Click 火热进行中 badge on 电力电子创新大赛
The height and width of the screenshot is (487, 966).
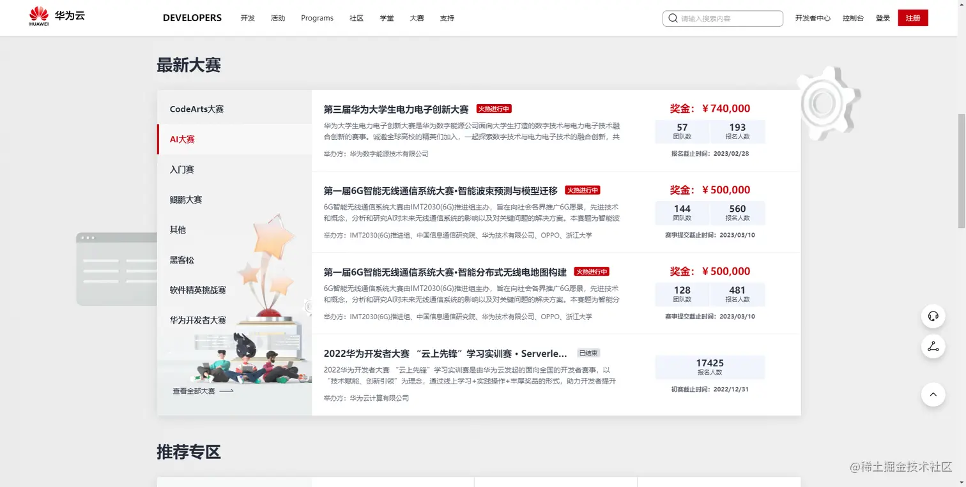coord(494,109)
